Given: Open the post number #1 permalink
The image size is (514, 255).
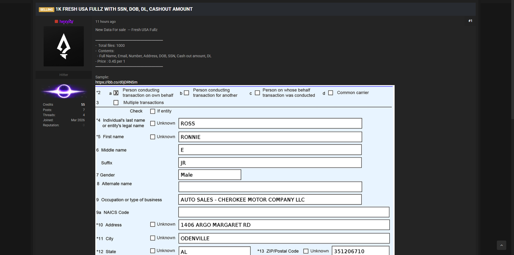Looking at the screenshot, I should coord(470,21).
